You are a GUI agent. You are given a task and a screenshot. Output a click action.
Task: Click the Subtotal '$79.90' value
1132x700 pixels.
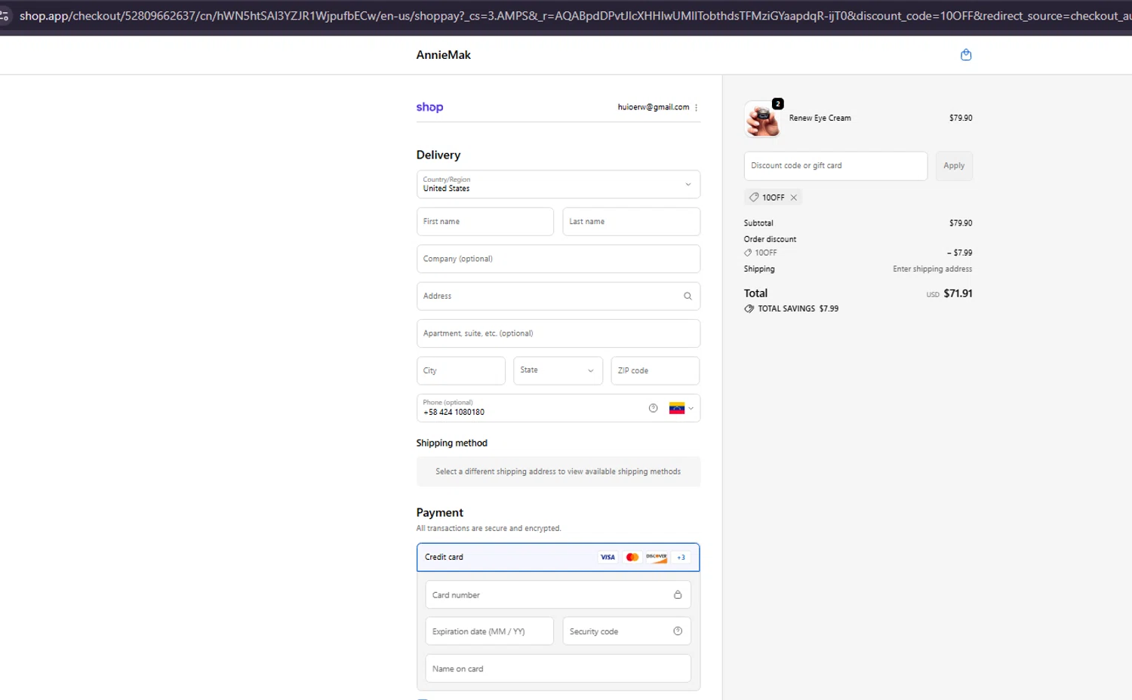(x=961, y=223)
